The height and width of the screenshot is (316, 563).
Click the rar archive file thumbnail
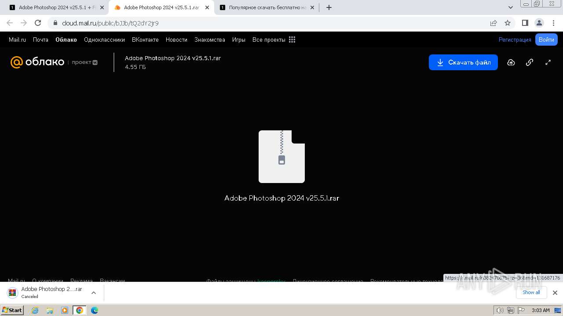281,157
